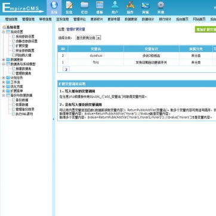Open 扩展变量 in the sidebar tree

[22, 46]
